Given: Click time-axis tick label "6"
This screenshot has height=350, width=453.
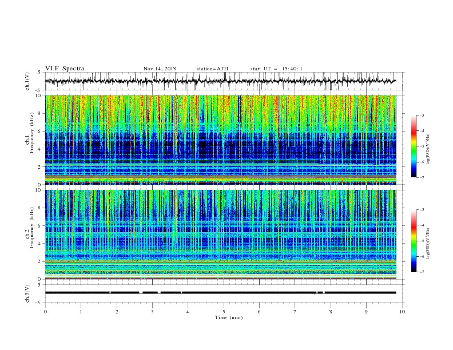Looking at the screenshot, I should [259, 312].
